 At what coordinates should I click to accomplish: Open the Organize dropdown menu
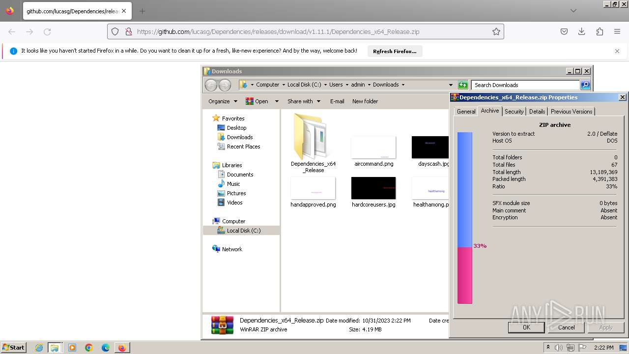(223, 101)
